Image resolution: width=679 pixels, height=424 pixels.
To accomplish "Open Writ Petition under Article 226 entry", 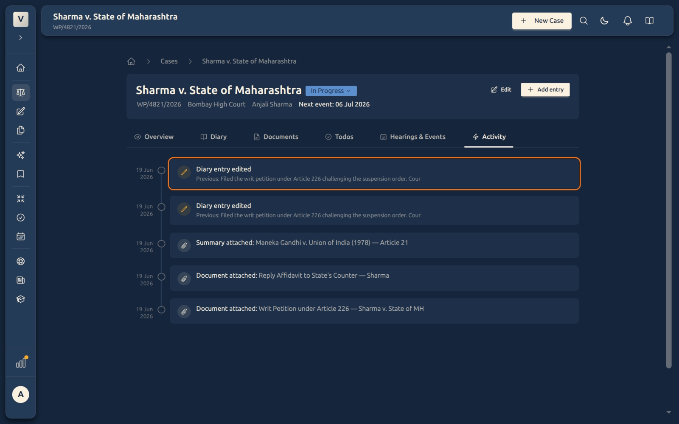I will pos(374,311).
